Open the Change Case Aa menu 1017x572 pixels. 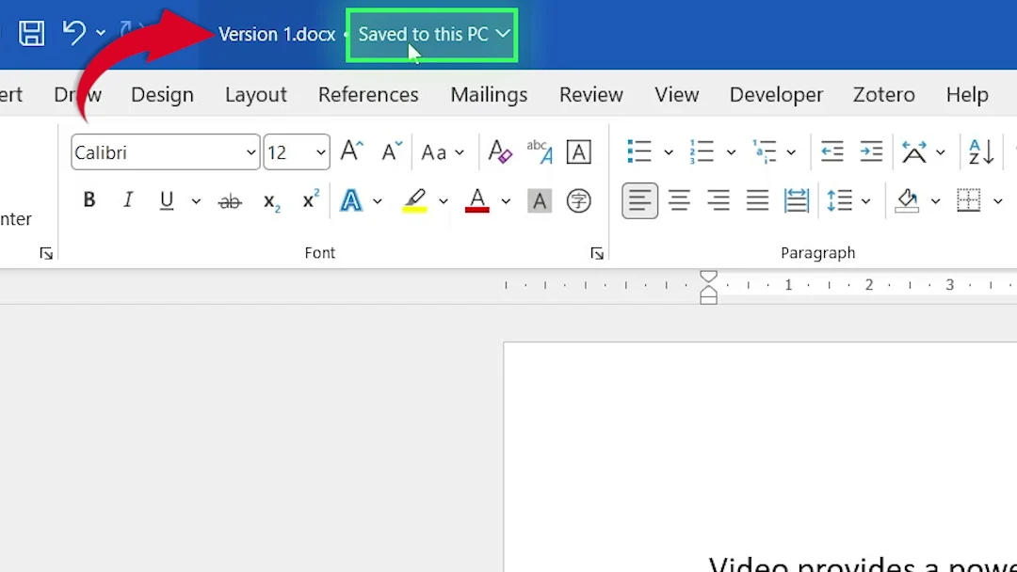[443, 152]
